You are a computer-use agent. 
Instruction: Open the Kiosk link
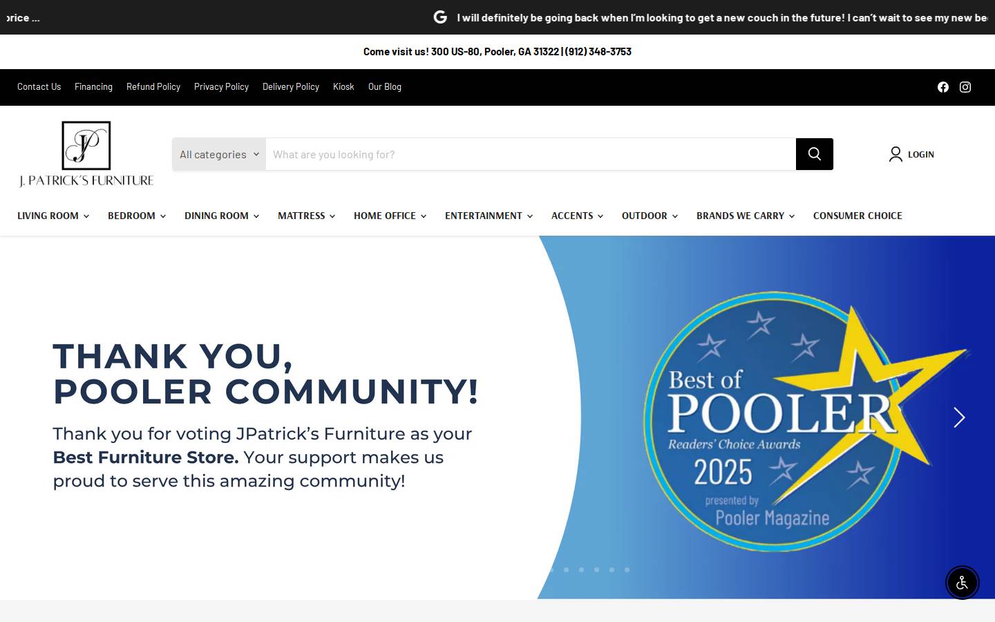(x=343, y=87)
